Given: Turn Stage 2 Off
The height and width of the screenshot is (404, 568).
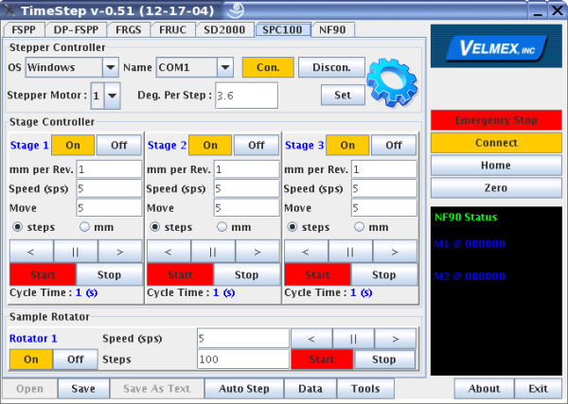Looking at the screenshot, I should (x=257, y=145).
